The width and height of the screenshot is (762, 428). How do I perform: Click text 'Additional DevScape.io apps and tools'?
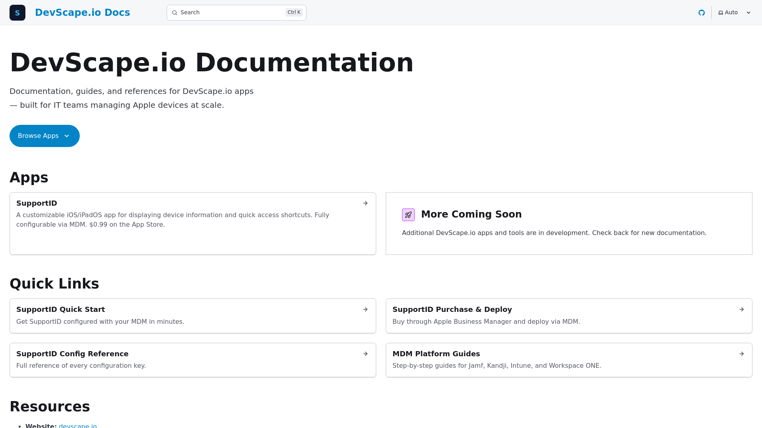click(463, 233)
